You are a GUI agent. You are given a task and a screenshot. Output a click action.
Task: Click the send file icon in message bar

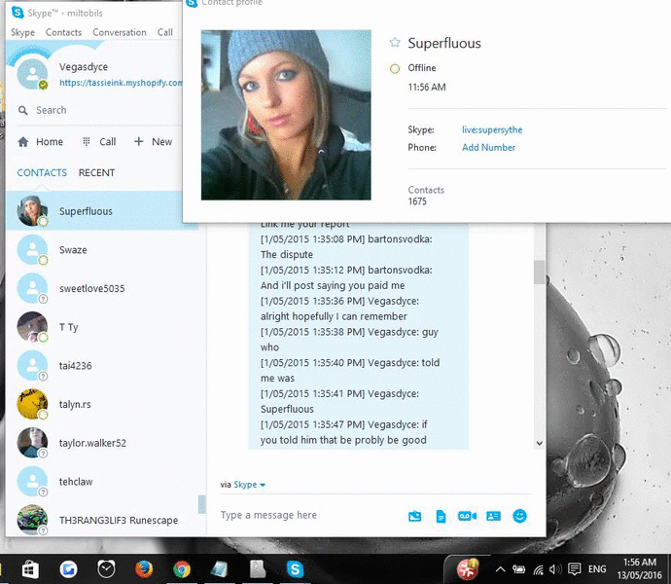tap(414, 516)
